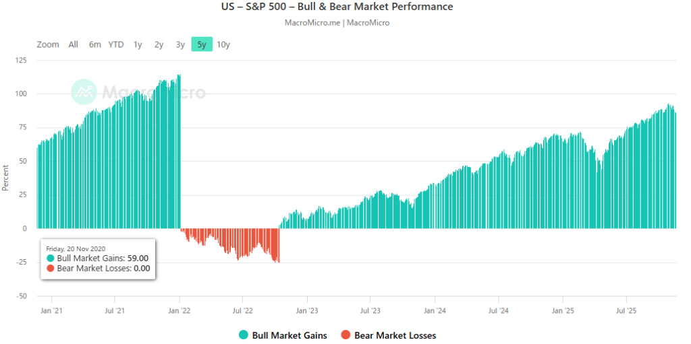Click the chart title text
The image size is (691, 344).
pos(345,7)
